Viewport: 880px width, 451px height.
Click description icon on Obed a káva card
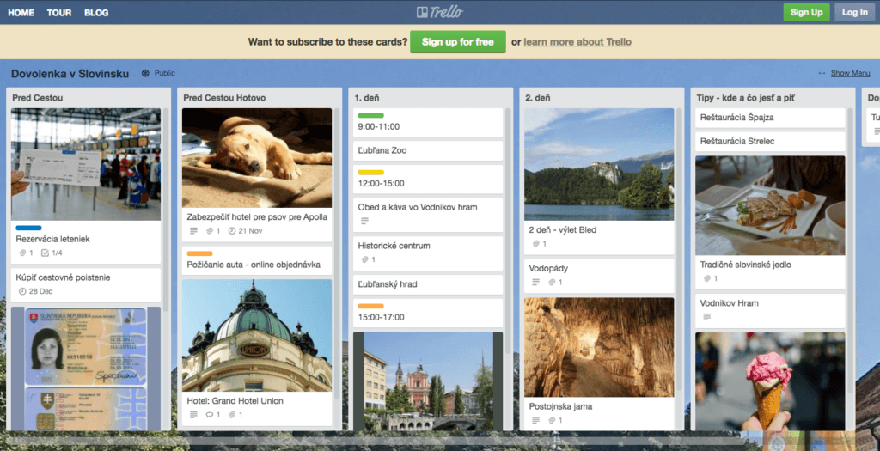pos(364,222)
